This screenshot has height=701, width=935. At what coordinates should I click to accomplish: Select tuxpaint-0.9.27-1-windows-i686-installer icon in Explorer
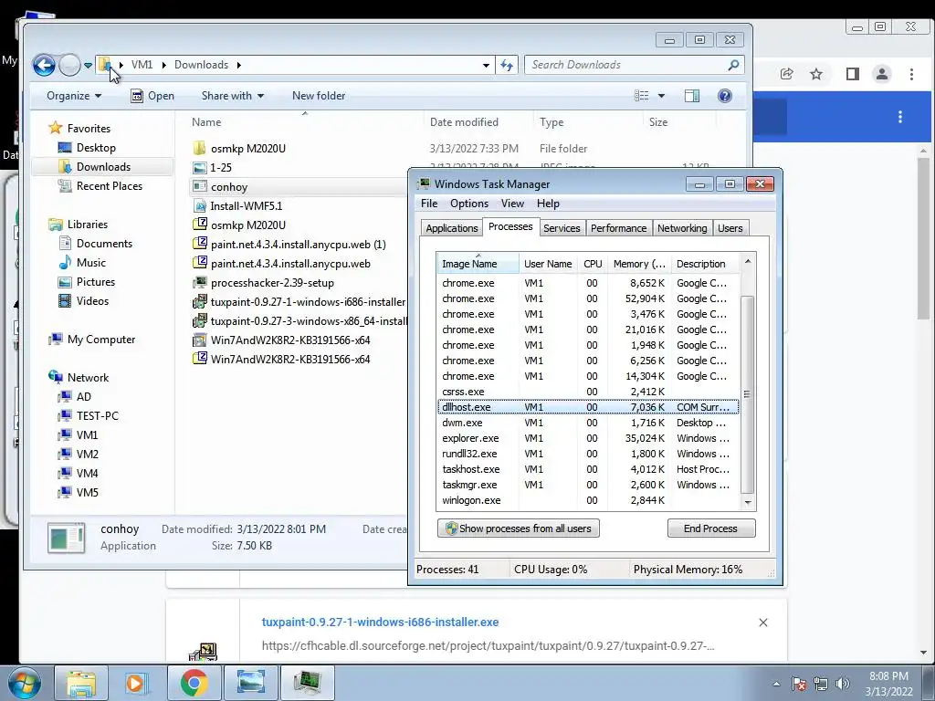pos(199,301)
